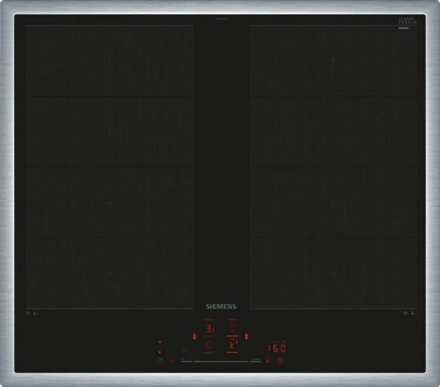This screenshot has width=440, height=387.
Task: Activate the frying sensor pan icon by the timer
Action: 269,361
